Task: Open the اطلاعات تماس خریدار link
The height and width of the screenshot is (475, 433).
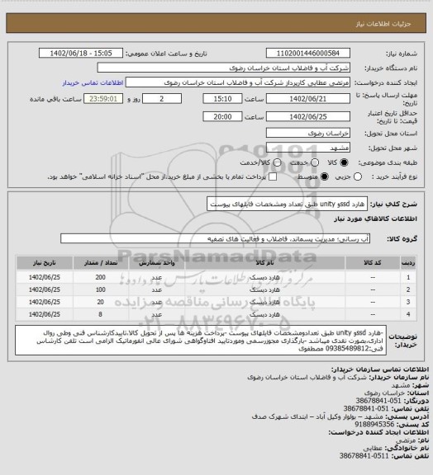Action: pyautogui.click(x=93, y=83)
